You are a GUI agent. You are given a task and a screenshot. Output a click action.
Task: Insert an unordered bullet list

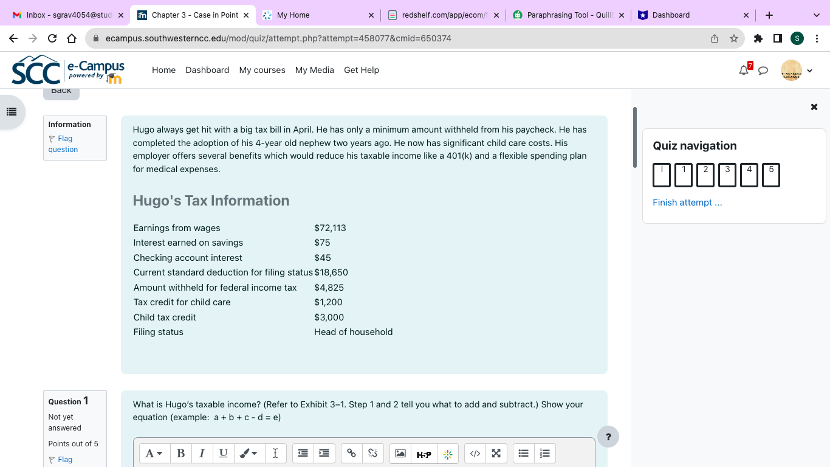[x=524, y=453]
